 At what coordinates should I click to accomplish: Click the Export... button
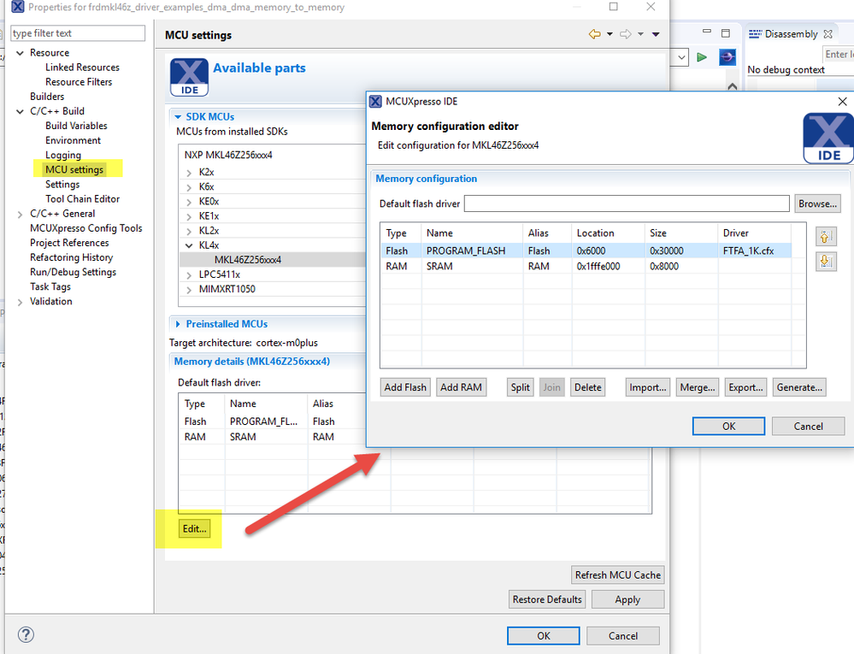tap(745, 387)
